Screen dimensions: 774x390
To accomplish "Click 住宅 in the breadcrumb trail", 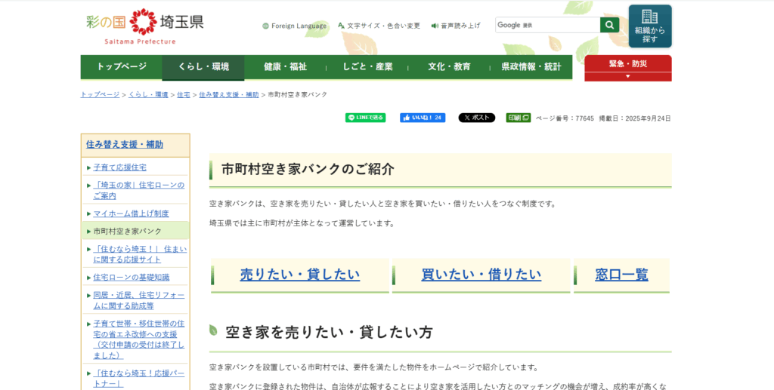I will (x=184, y=94).
